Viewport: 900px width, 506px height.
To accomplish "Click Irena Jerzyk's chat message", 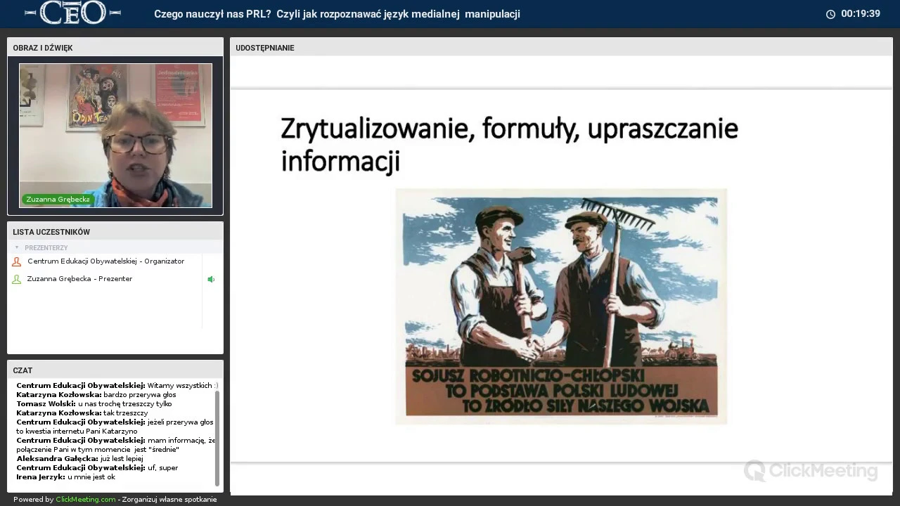I will pos(65,477).
